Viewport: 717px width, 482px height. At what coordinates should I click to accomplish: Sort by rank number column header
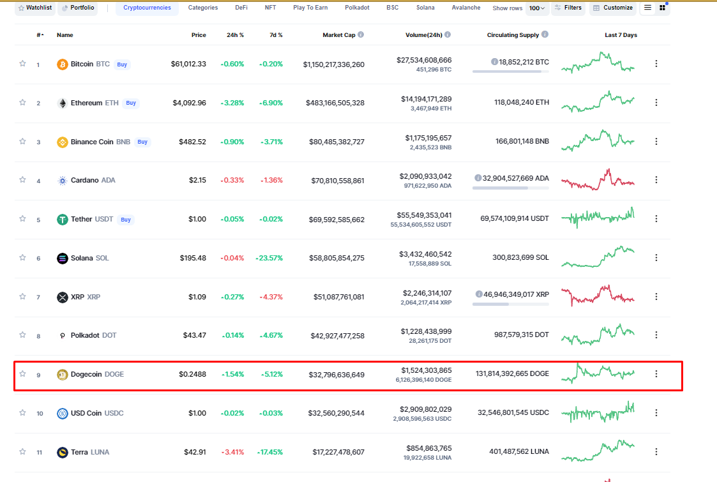coord(40,34)
